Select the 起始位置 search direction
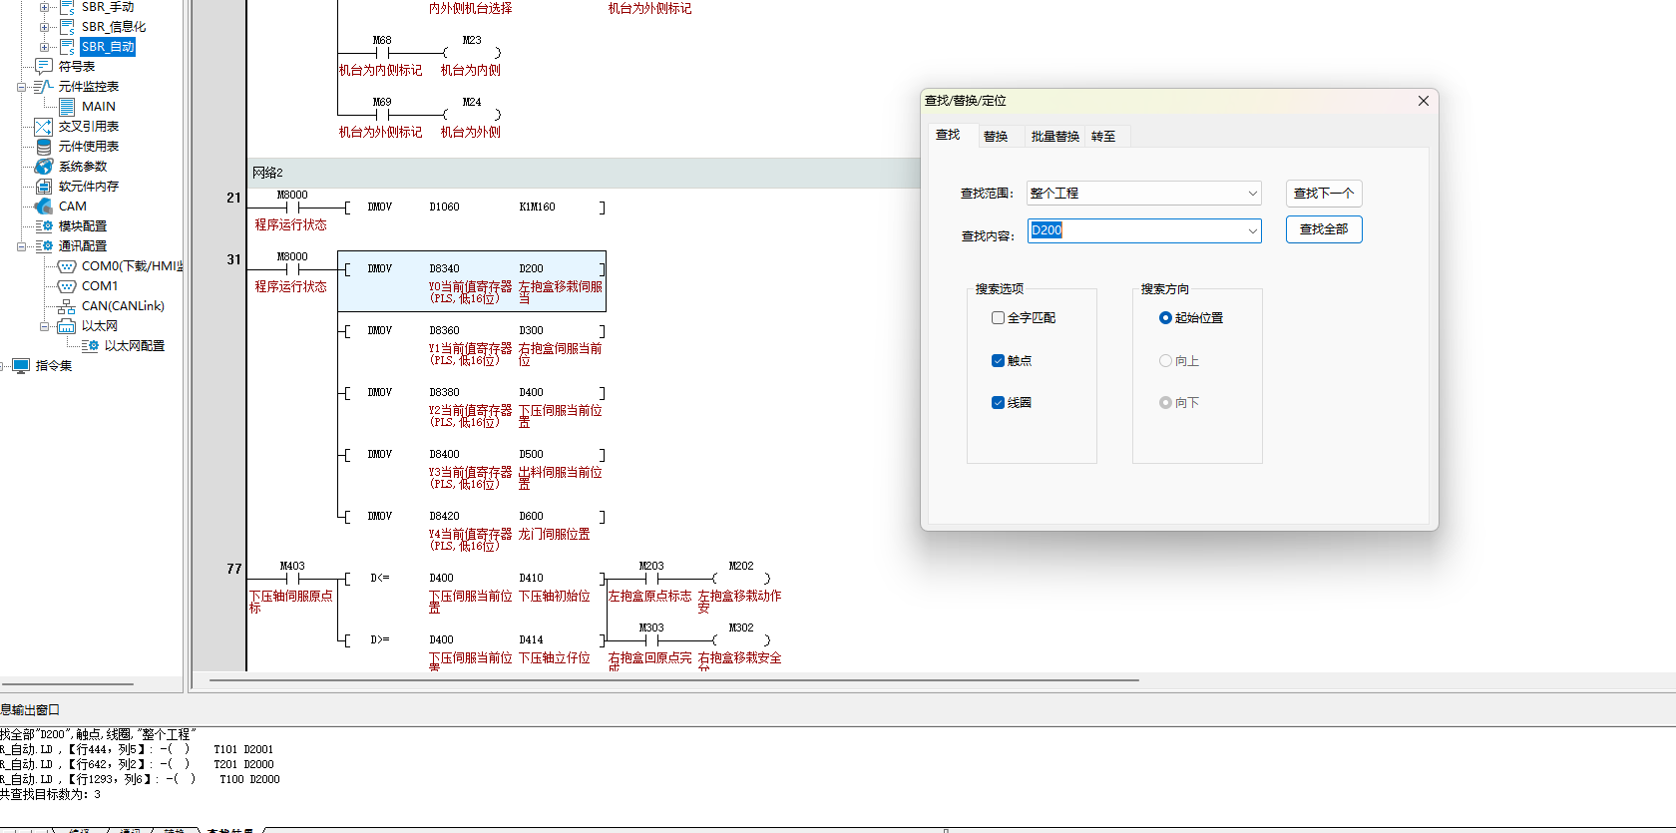 click(x=1165, y=318)
